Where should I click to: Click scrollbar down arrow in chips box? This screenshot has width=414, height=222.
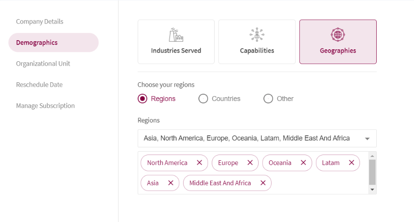pyautogui.click(x=372, y=189)
